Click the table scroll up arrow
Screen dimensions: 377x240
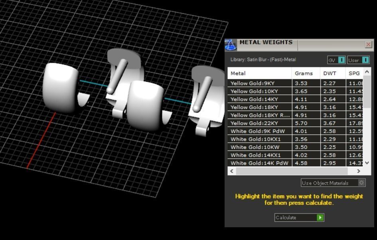(367, 72)
